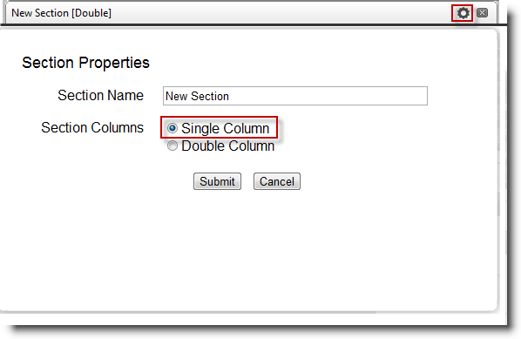
Task: Click the New Section [Double] title bar text
Action: pyautogui.click(x=61, y=13)
